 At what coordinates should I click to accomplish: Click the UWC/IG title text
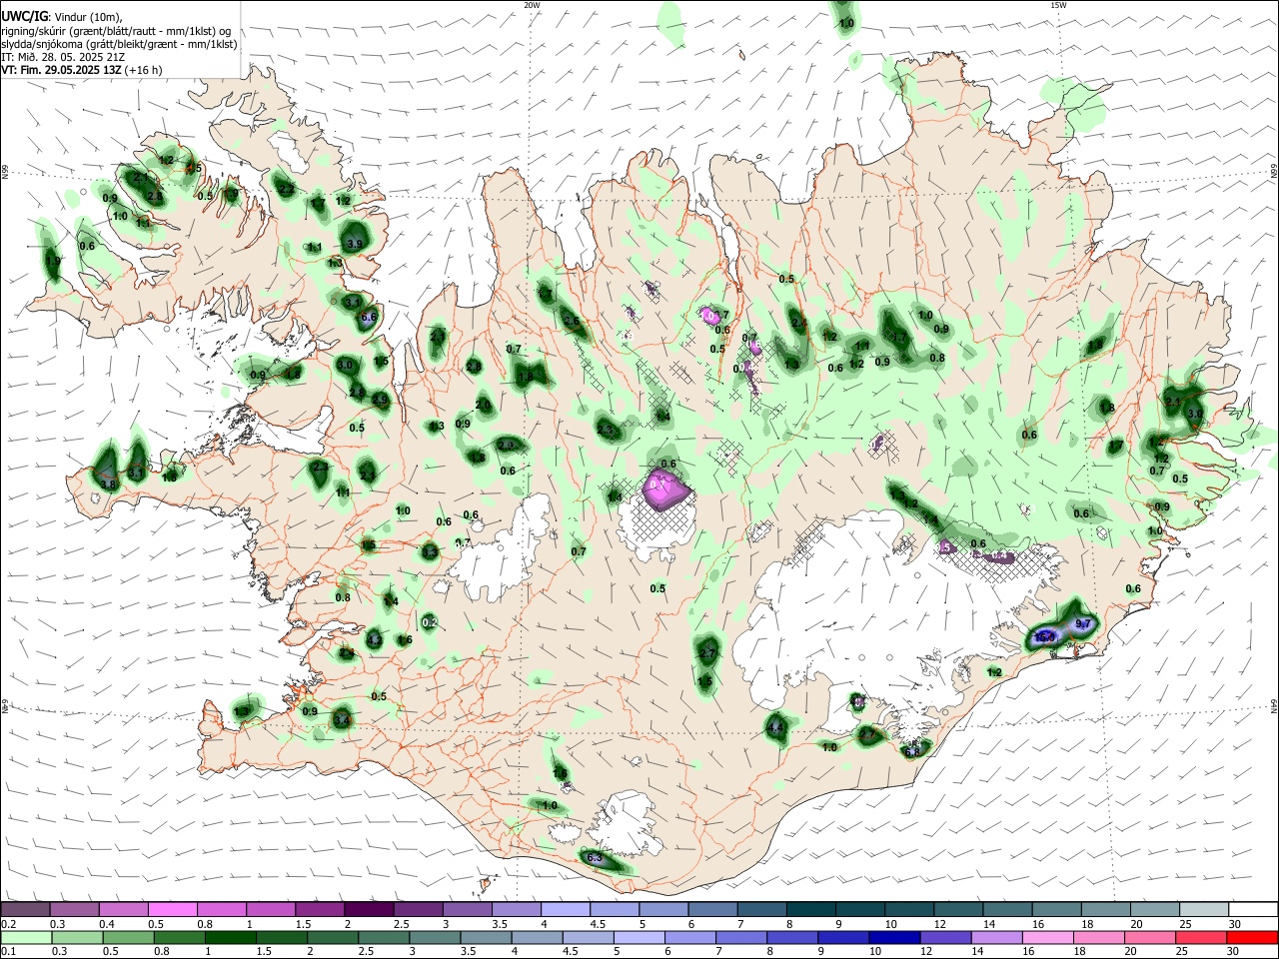click(25, 16)
